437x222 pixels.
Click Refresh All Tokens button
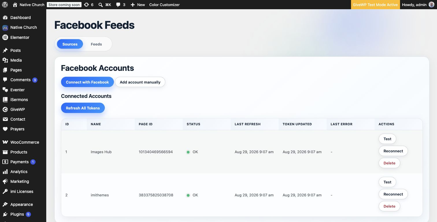83,108
